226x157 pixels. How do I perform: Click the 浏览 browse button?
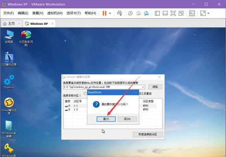155,87
